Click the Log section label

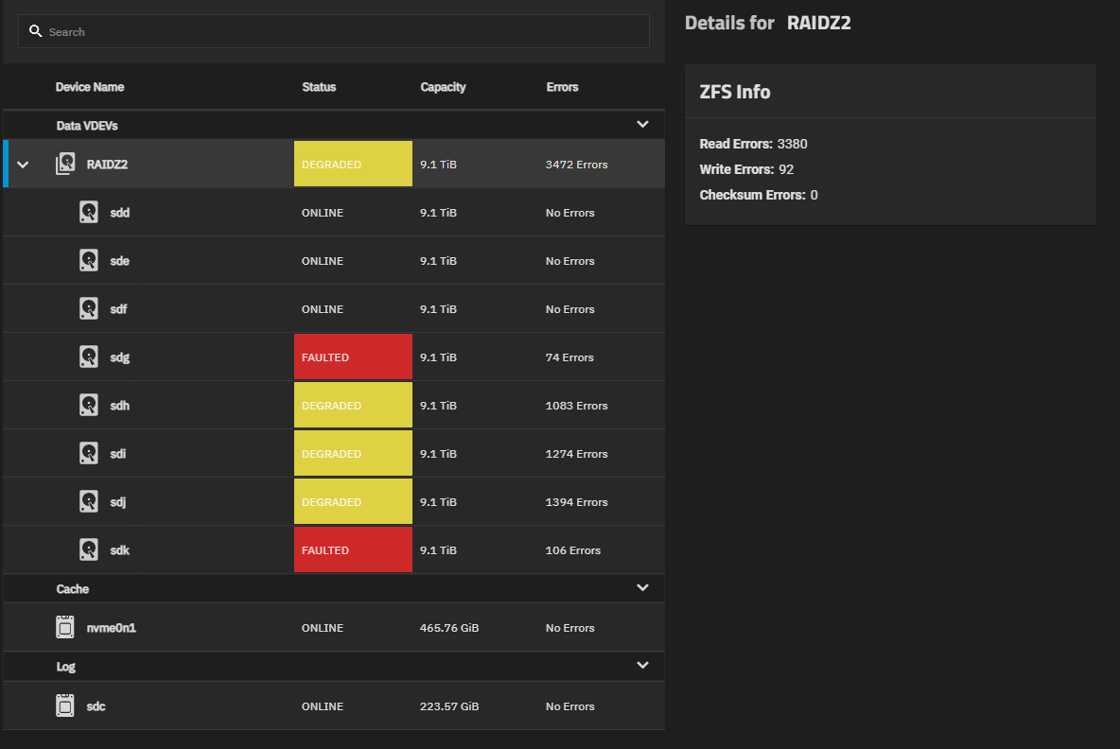tap(65, 667)
